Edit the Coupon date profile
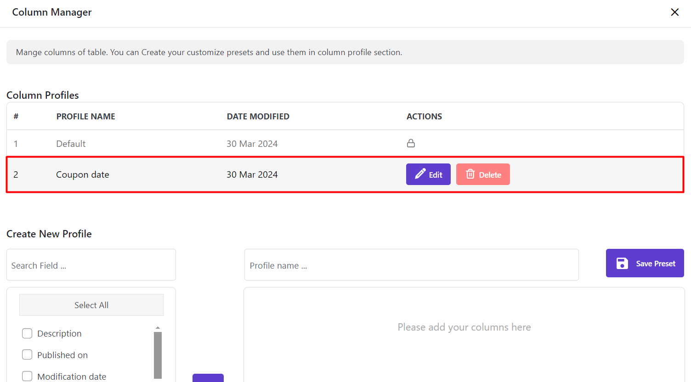The image size is (691, 382). click(428, 174)
